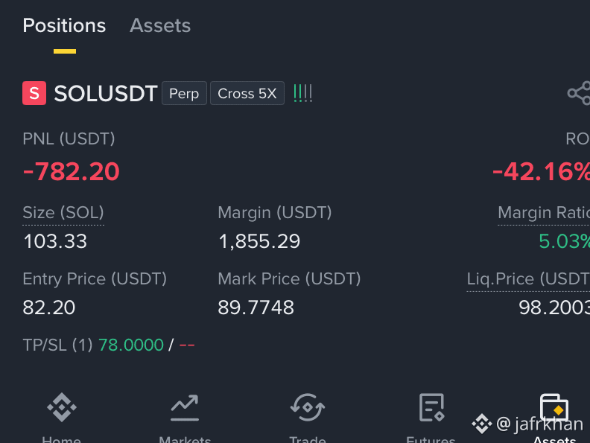
Task: Tap the Perp tag
Action: (184, 93)
